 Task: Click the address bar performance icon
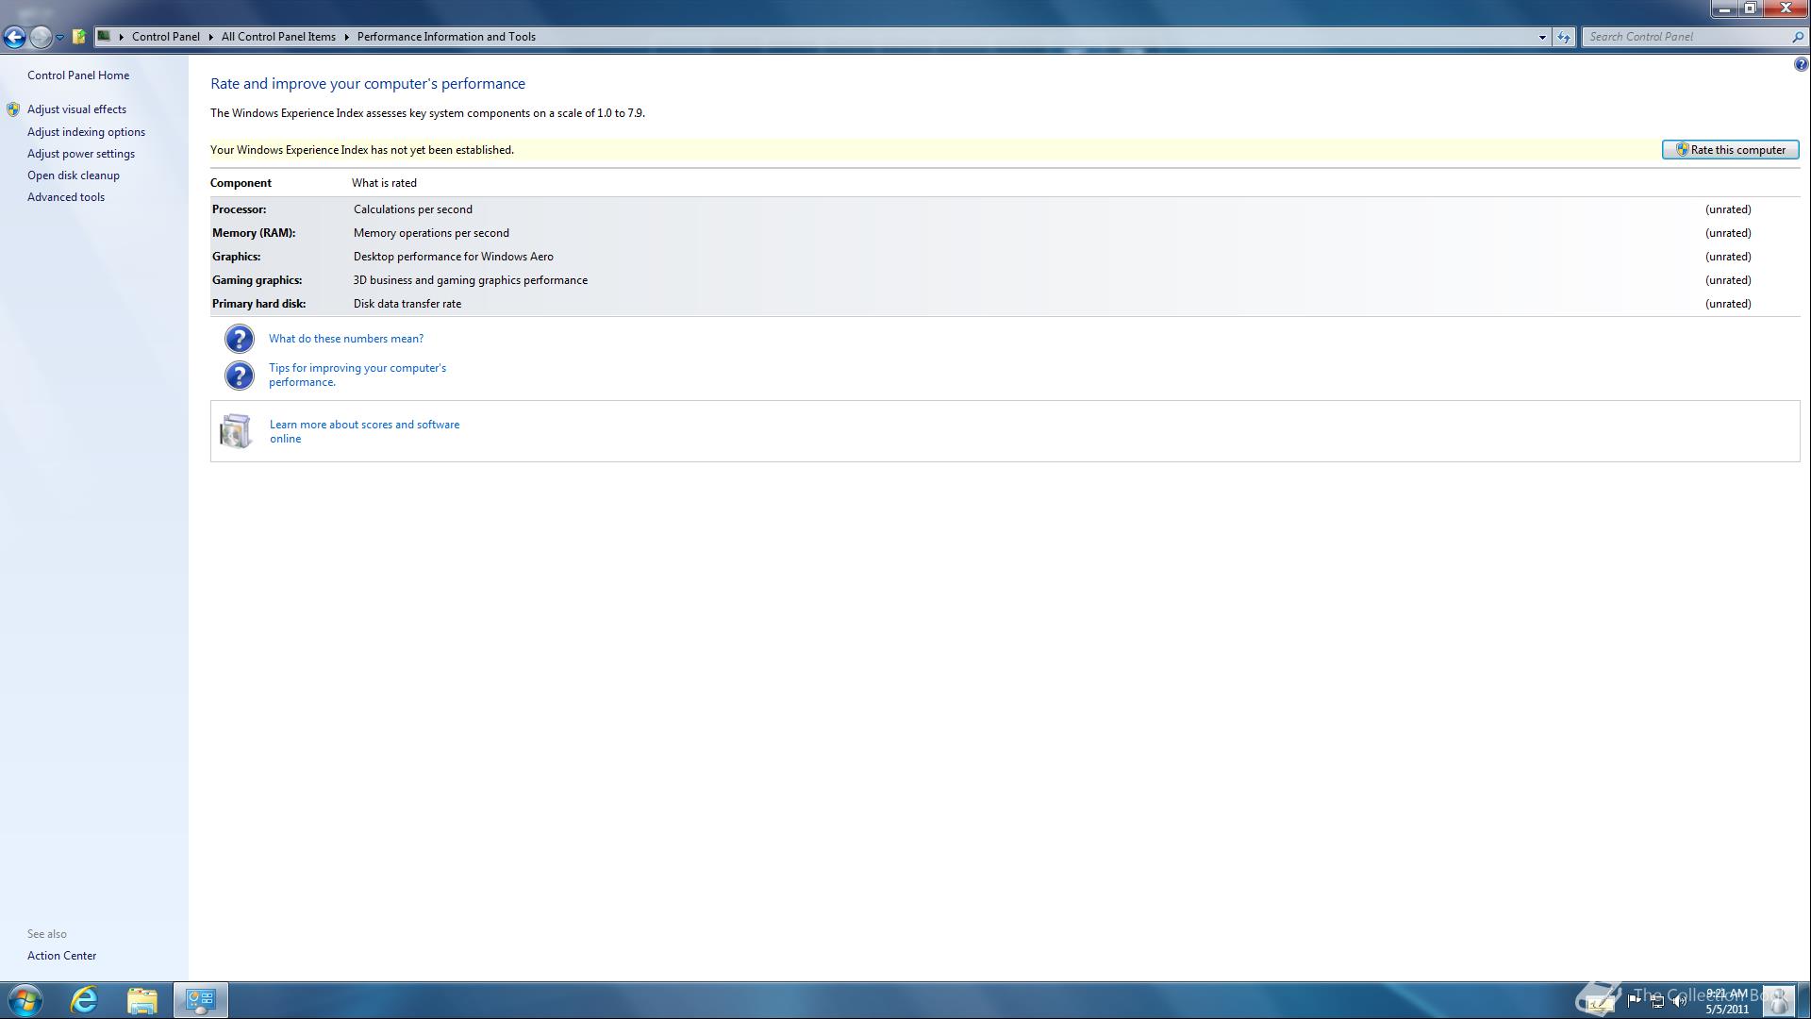tap(105, 37)
